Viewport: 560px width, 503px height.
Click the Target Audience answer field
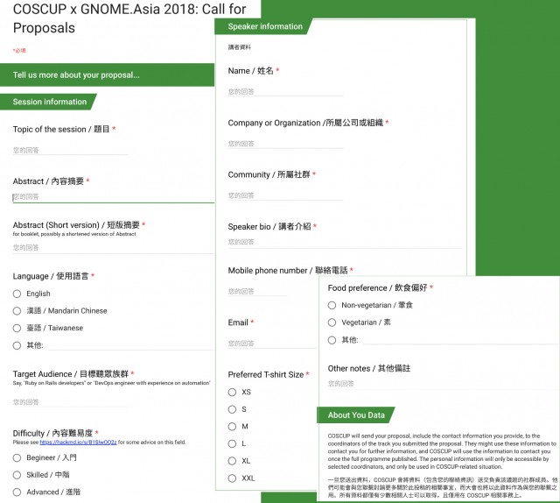pyautogui.click(x=70, y=402)
